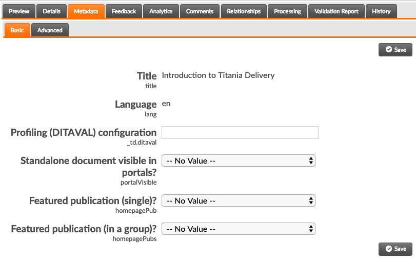Select the active Metadata tab
416x261 pixels.
pos(86,11)
